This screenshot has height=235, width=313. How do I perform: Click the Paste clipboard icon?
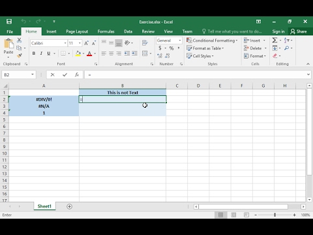pos(8,44)
